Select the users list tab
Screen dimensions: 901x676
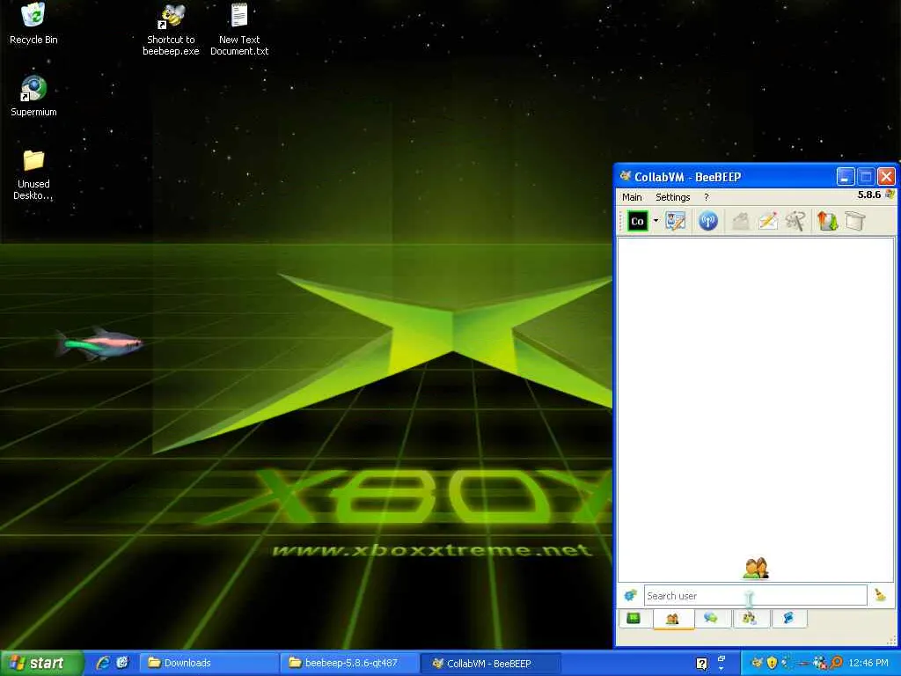coord(673,619)
